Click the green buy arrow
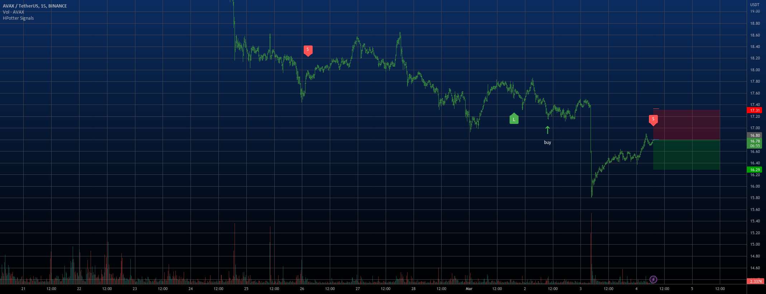This screenshot has height=294, width=766. point(547,130)
